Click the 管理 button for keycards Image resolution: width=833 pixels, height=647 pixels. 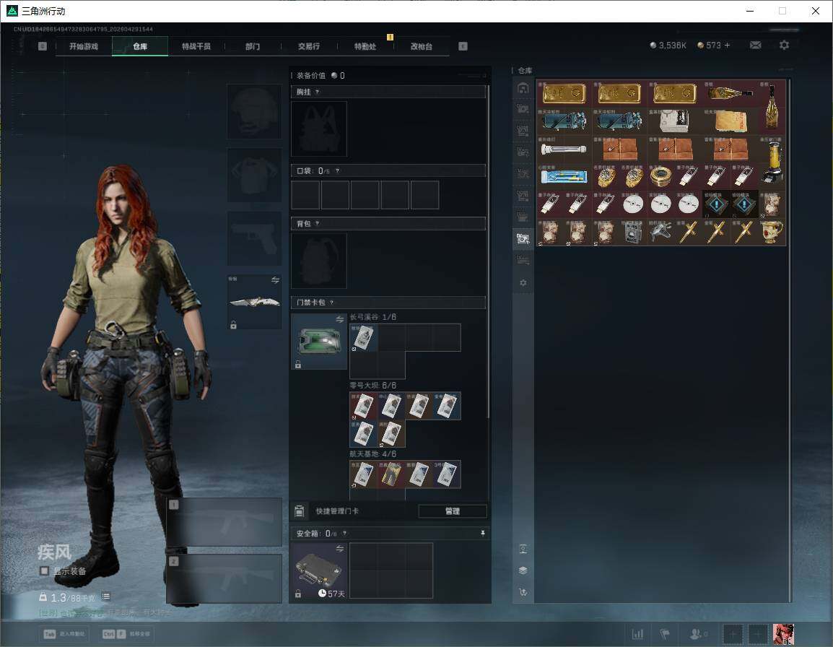point(453,511)
